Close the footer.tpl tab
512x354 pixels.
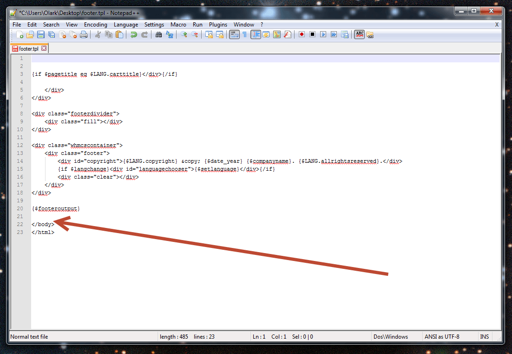[44, 48]
